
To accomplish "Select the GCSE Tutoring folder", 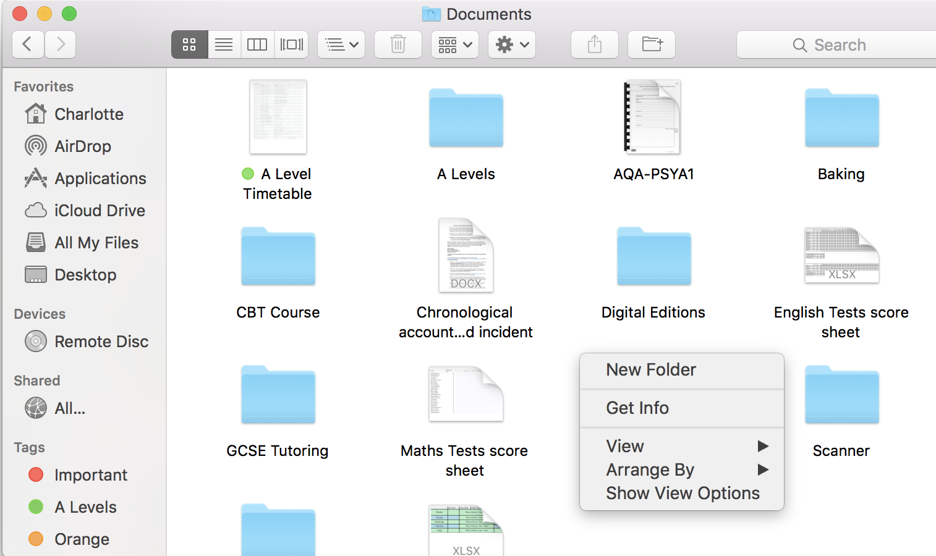I will (278, 394).
